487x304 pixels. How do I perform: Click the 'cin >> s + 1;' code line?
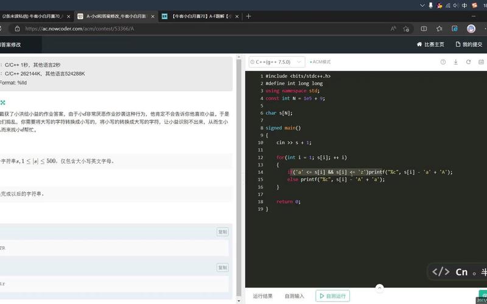click(x=294, y=143)
